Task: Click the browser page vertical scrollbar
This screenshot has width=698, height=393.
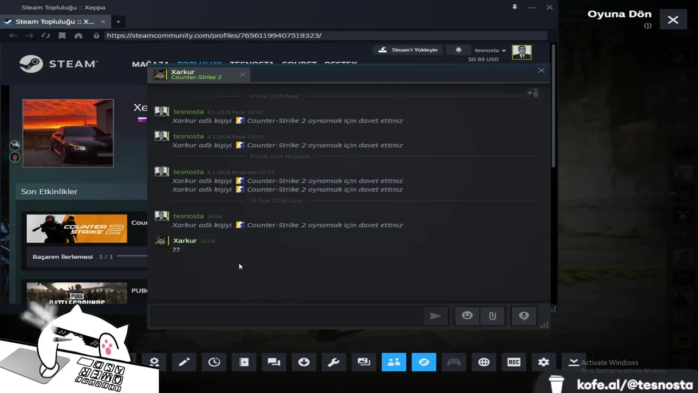Action: pyautogui.click(x=554, y=106)
